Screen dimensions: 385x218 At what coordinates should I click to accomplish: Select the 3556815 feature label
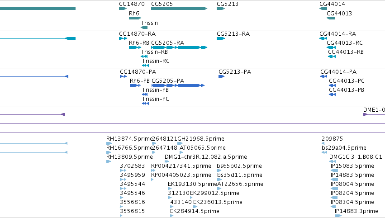[x=133, y=212]
